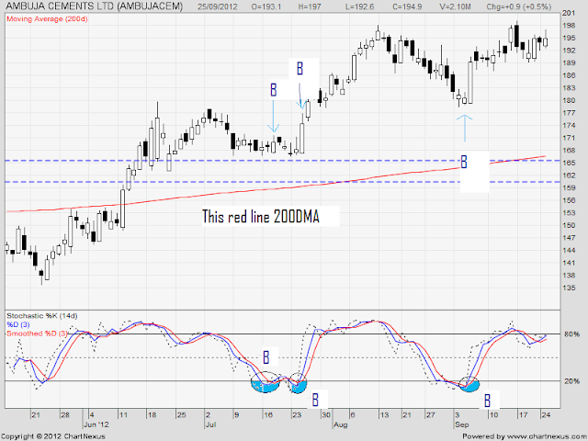Click the 135 price axis label
The height and width of the screenshot is (441, 588).
569,288
